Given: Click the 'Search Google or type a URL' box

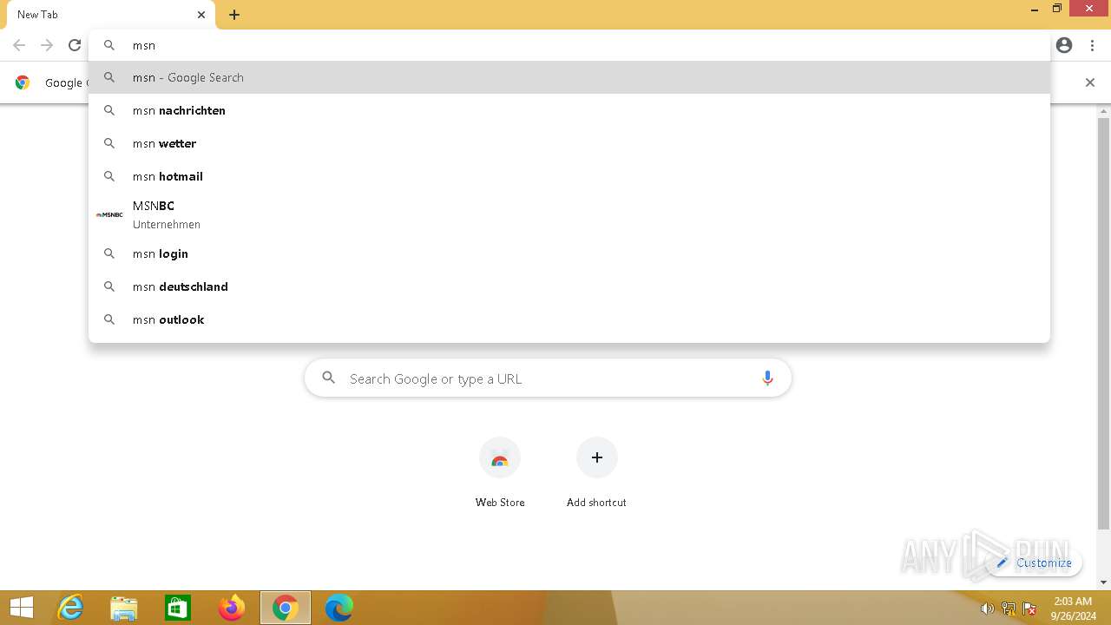Looking at the screenshot, I should point(548,378).
